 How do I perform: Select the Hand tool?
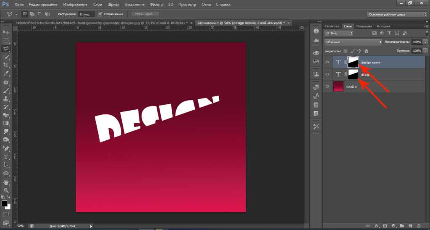tap(6, 182)
